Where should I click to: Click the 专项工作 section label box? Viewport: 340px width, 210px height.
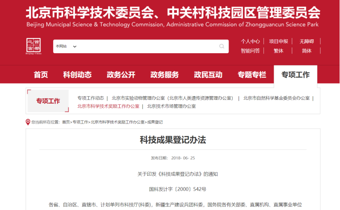48,101
